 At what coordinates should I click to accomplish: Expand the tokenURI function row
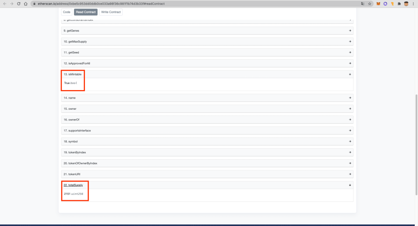207,174
